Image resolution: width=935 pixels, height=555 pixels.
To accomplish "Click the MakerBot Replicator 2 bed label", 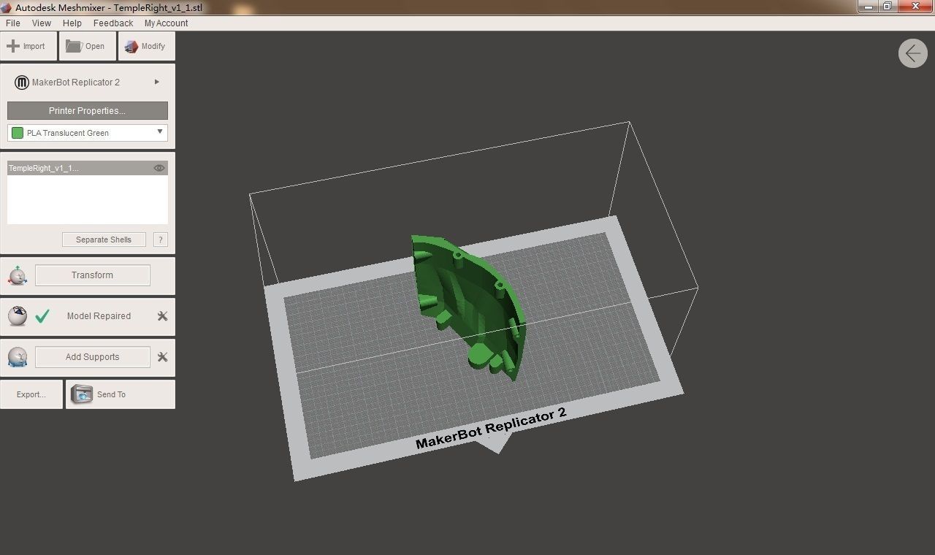I will (x=491, y=428).
